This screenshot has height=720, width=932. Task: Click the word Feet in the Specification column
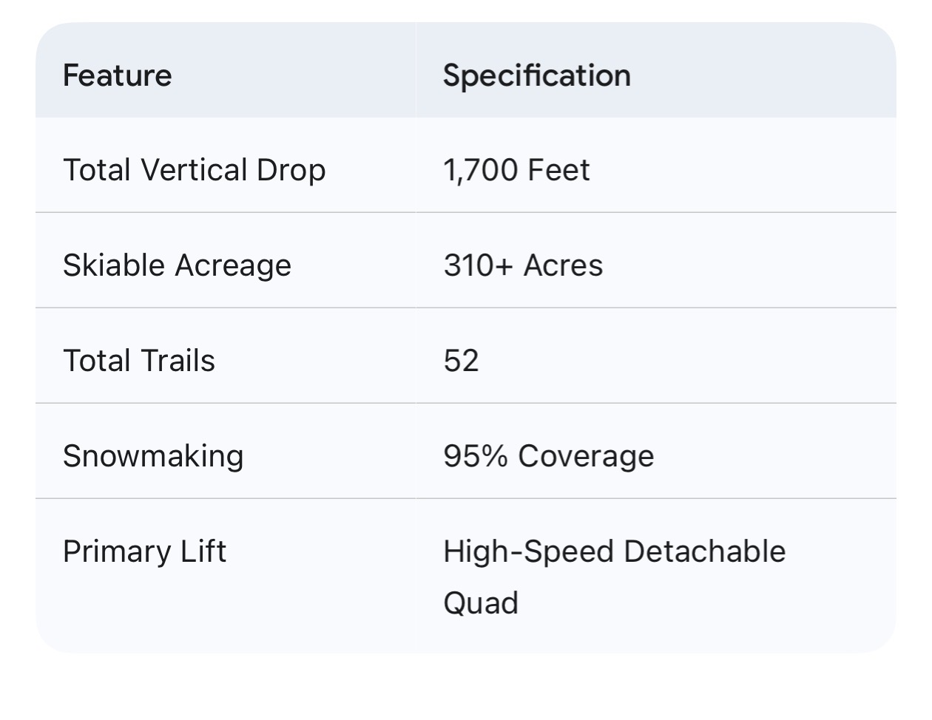(x=558, y=170)
